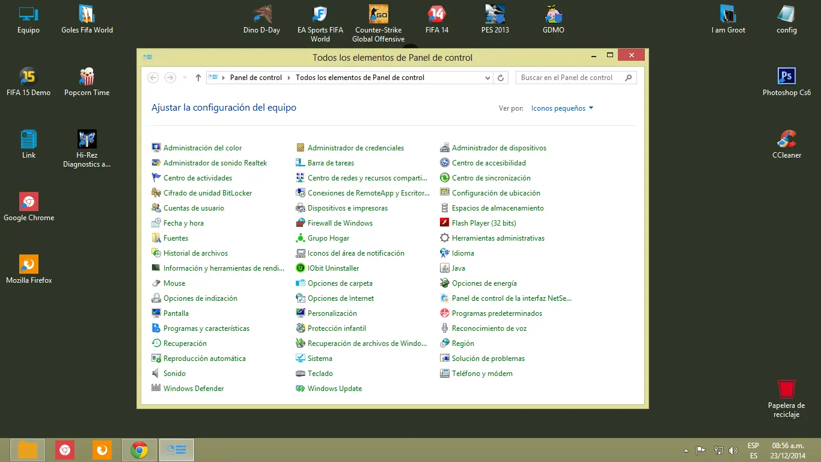Expand the chevron after Panel de control breadcrumb
The height and width of the screenshot is (462, 821).
[289, 78]
